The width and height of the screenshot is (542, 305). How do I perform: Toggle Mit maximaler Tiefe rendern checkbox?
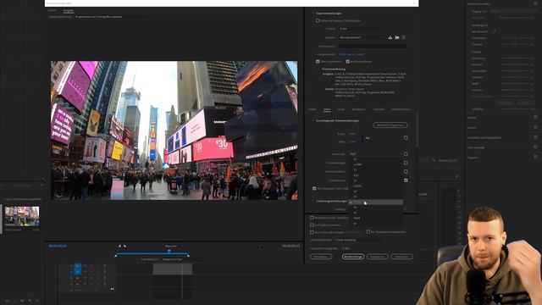(314, 188)
